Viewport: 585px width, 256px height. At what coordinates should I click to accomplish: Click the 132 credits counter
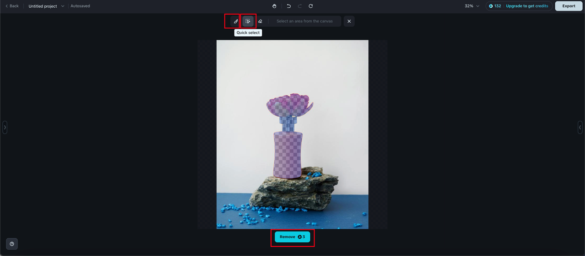point(495,6)
